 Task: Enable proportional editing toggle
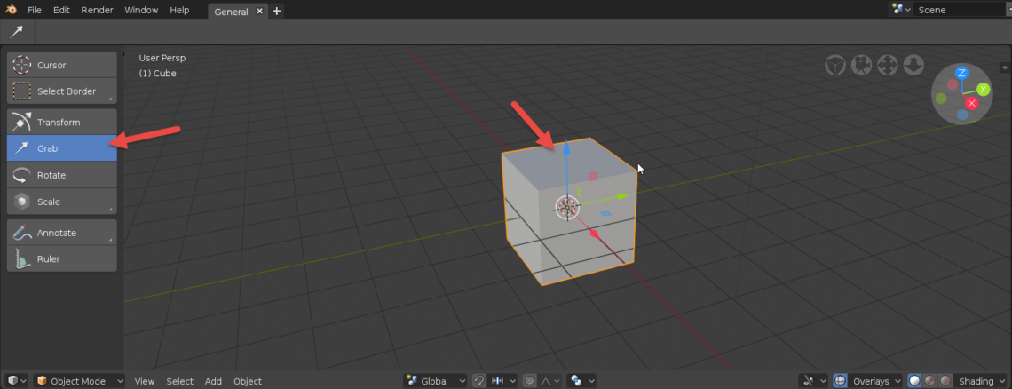530,381
